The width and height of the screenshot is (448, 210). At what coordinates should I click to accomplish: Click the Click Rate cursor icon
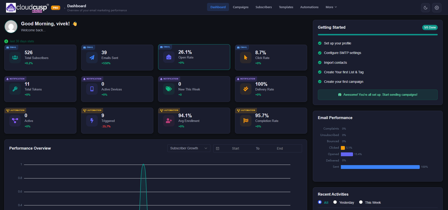(246, 58)
